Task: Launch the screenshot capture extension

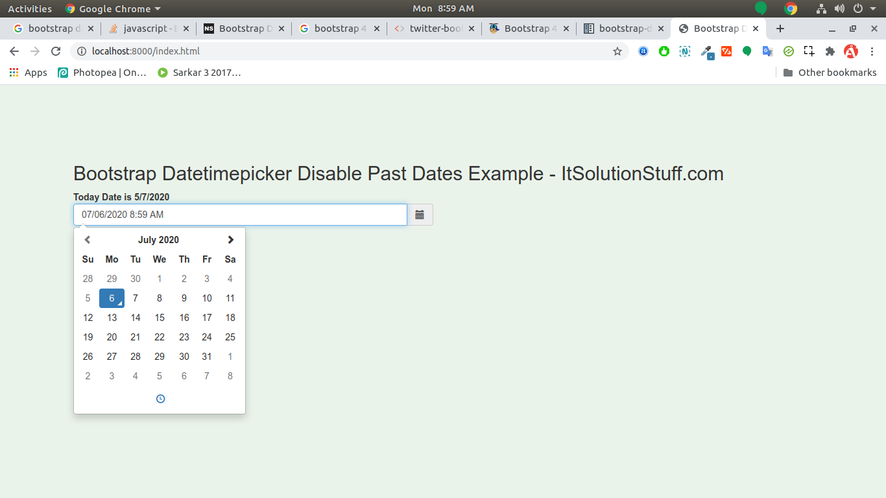Action: [x=809, y=51]
